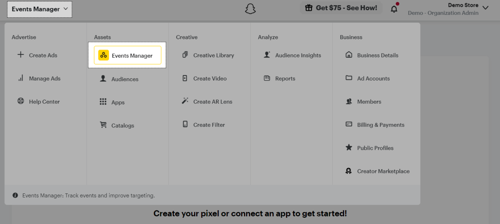The width and height of the screenshot is (500, 224).
Task: Click the Create Video icon
Action: (185, 78)
